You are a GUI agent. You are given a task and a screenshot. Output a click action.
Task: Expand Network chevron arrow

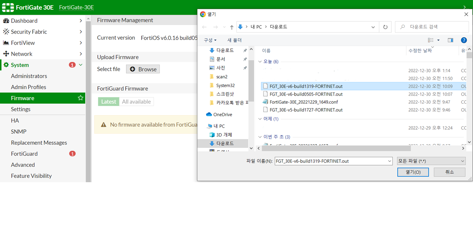coord(81,54)
